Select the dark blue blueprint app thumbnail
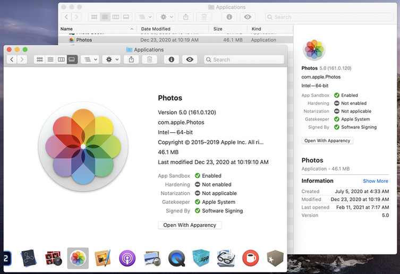Image resolution: width=400 pixels, height=274 pixels. [x=29, y=258]
